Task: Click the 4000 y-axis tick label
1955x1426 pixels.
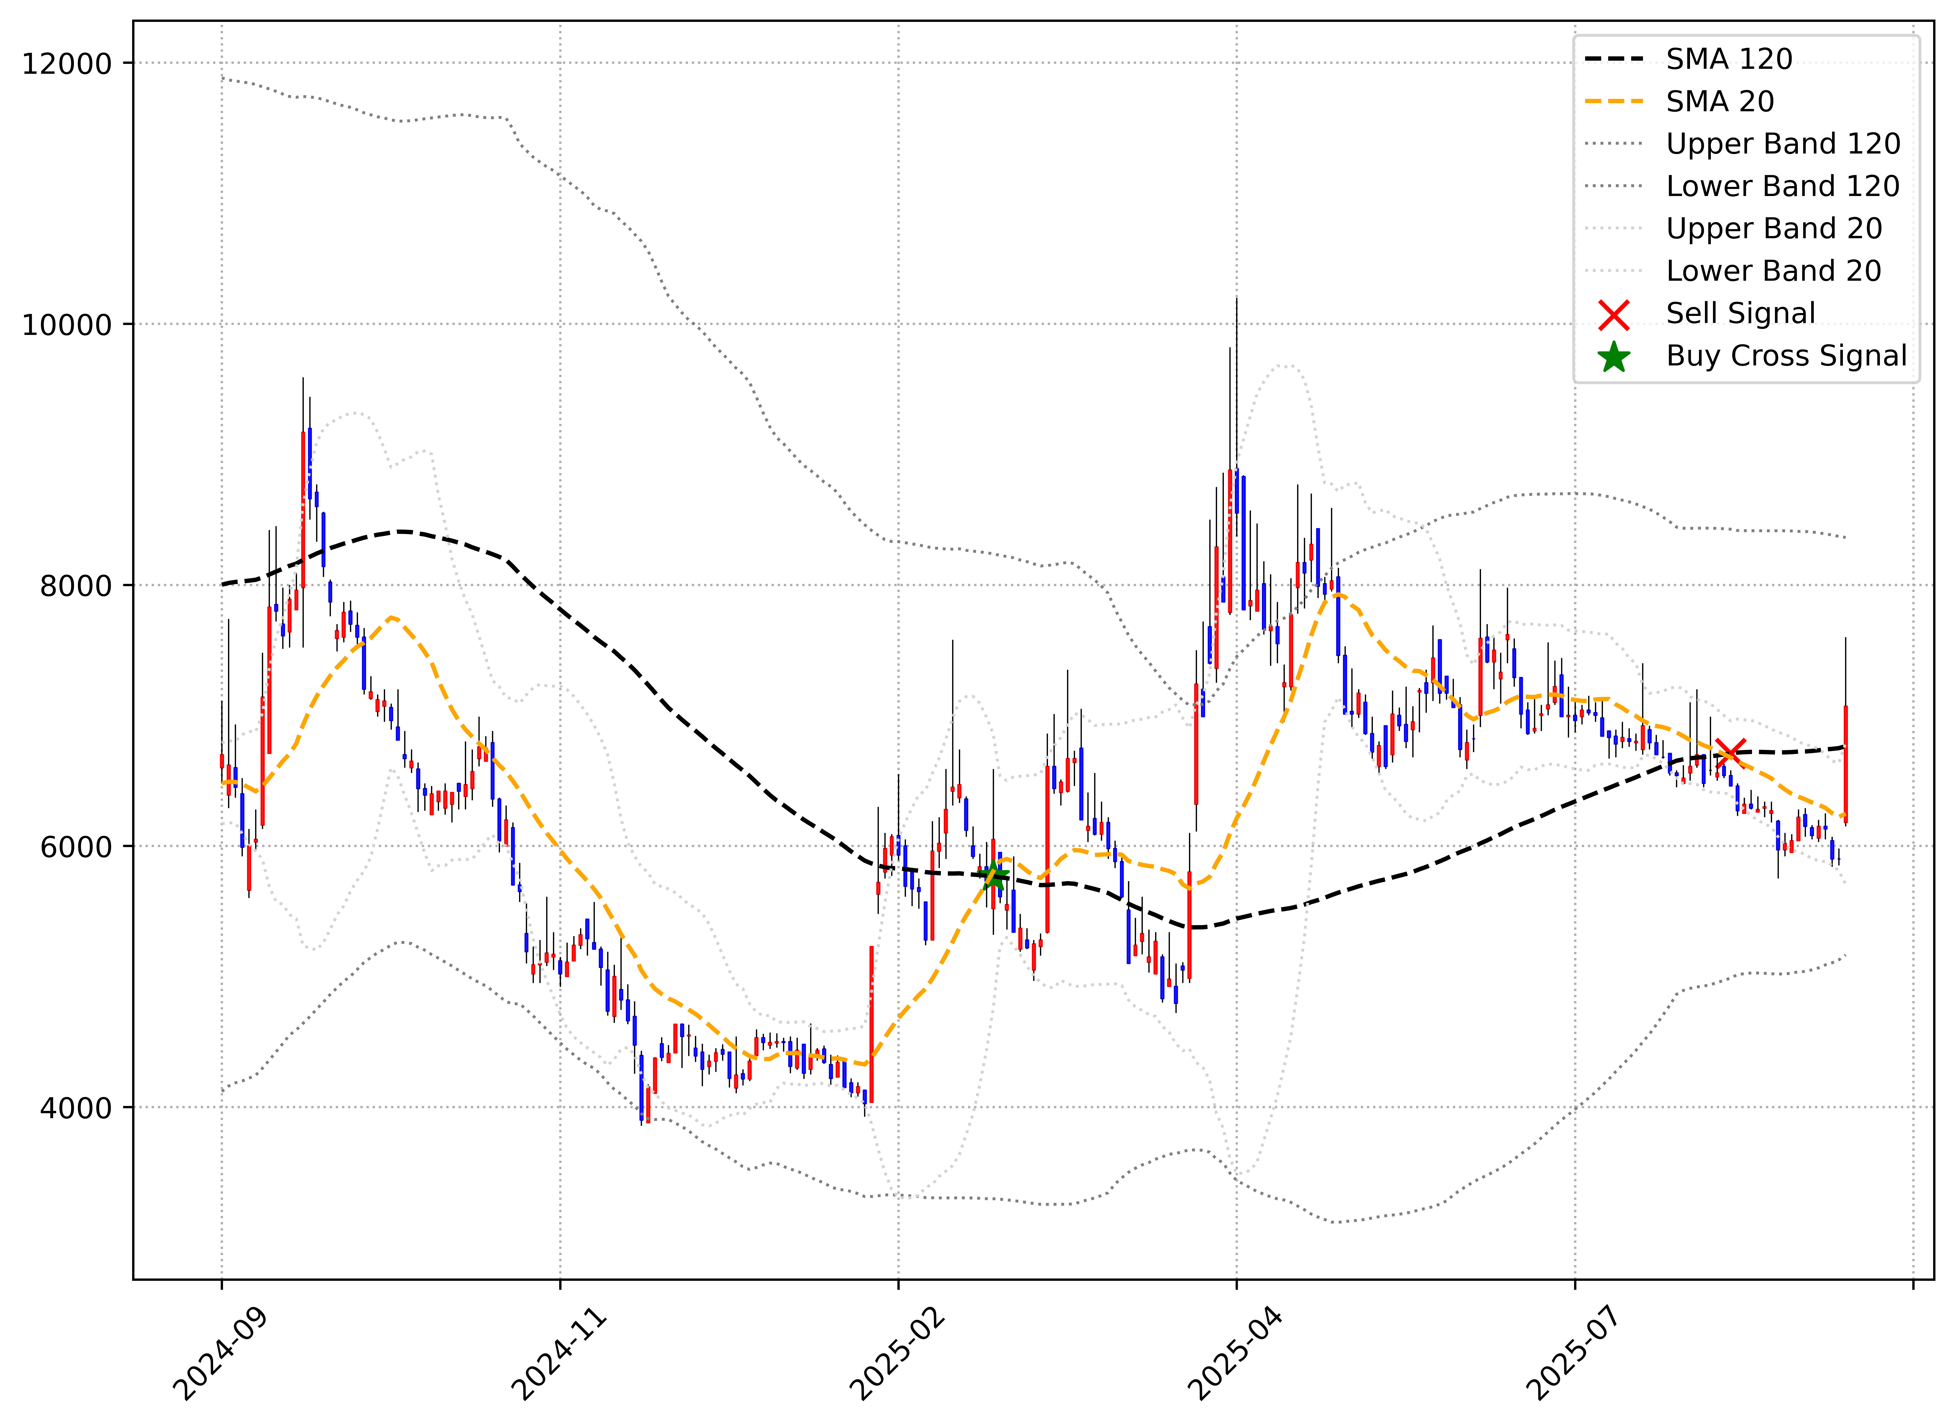Action: [x=76, y=1107]
